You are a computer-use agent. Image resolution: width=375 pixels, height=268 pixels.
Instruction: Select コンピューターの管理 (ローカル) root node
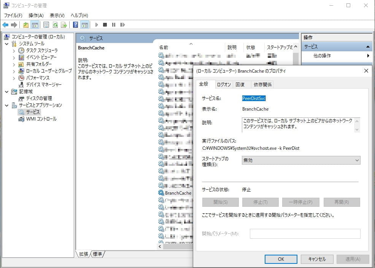pos(38,37)
